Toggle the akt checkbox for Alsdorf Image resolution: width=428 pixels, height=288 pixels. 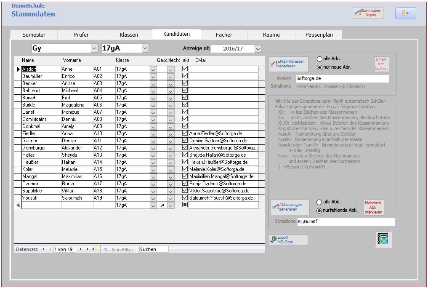coord(185,69)
